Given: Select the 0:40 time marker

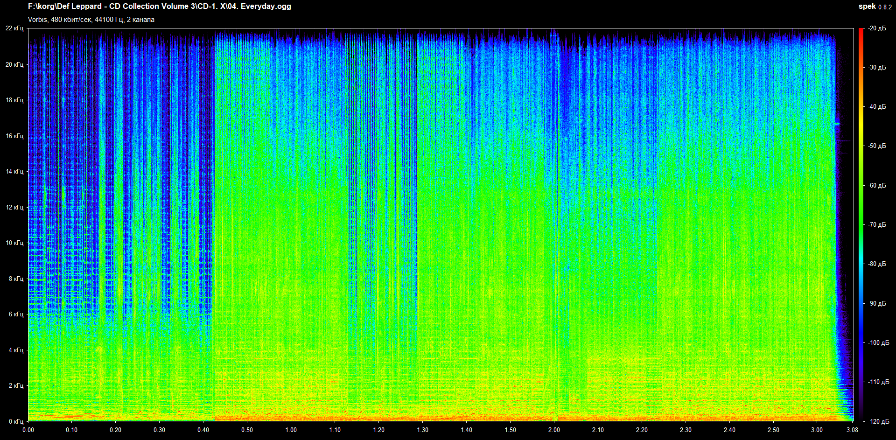Looking at the screenshot, I should pos(203,430).
